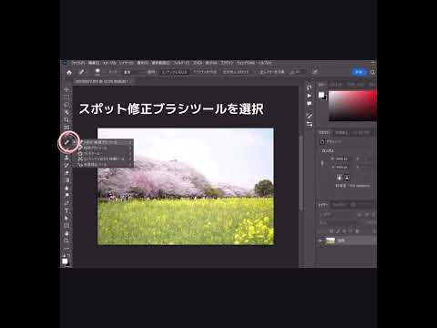Open the Brush Settings panel icon

pyautogui.click(x=310, y=116)
